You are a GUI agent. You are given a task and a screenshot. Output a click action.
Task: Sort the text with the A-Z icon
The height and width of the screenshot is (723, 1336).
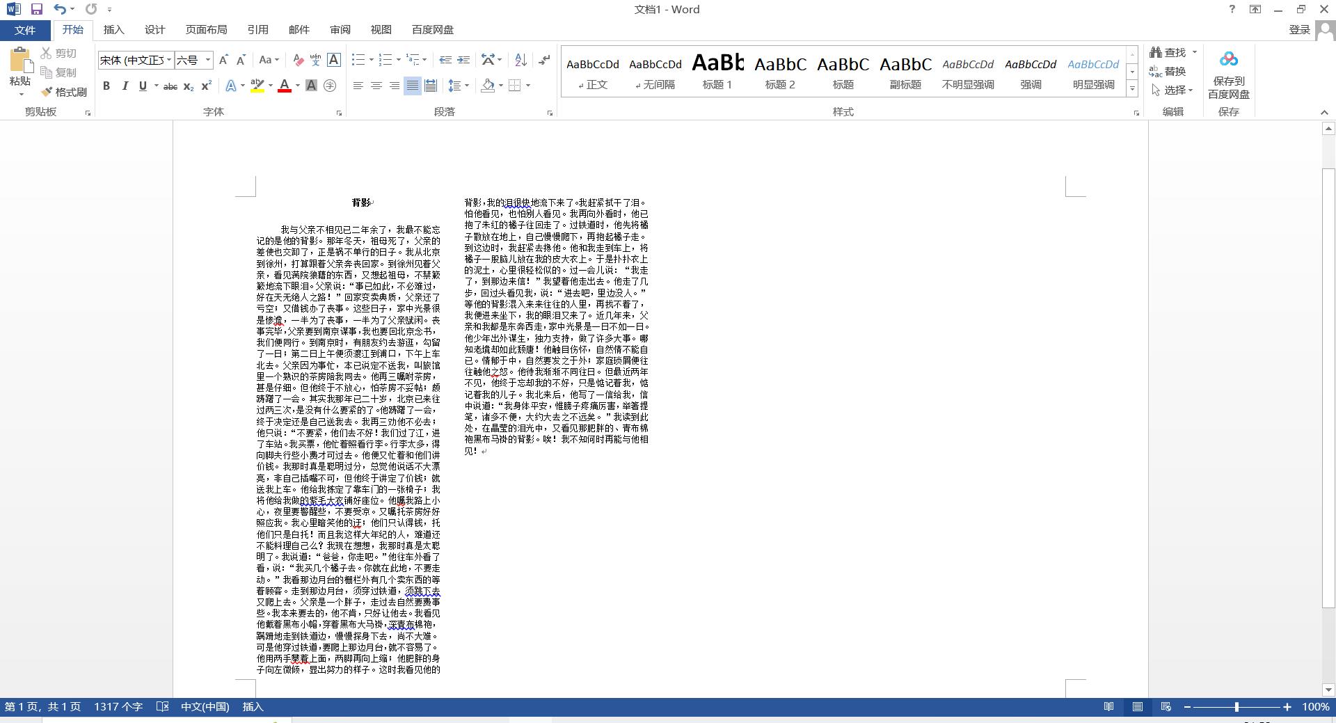tap(520, 60)
